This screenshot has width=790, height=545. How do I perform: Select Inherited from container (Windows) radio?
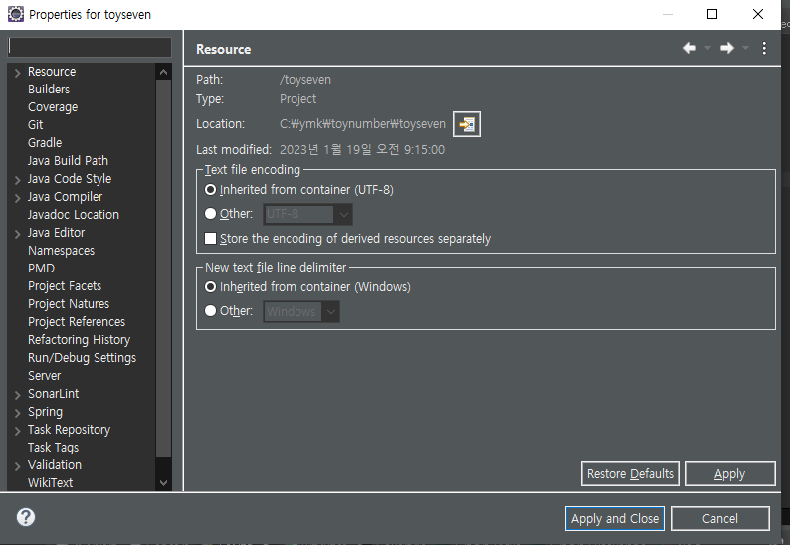click(210, 287)
